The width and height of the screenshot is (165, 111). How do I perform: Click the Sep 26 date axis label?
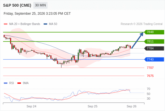click(131, 106)
